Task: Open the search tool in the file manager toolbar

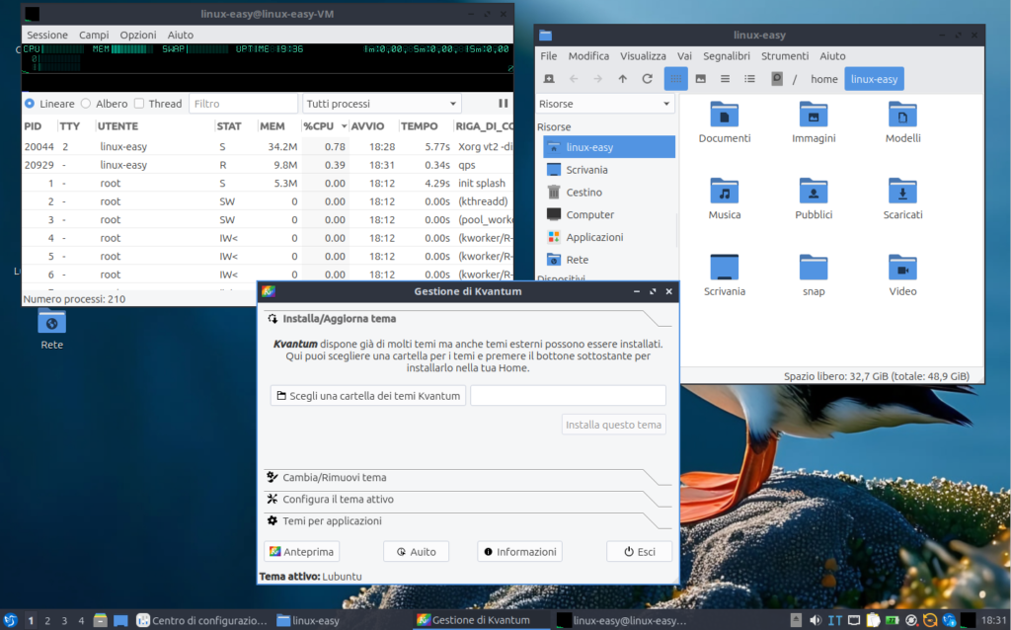Action: (x=777, y=79)
